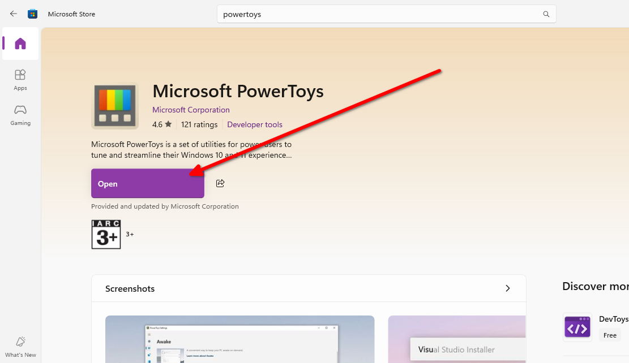This screenshot has width=629, height=363.
Task: Click the PowerToys app logo
Action: click(114, 106)
